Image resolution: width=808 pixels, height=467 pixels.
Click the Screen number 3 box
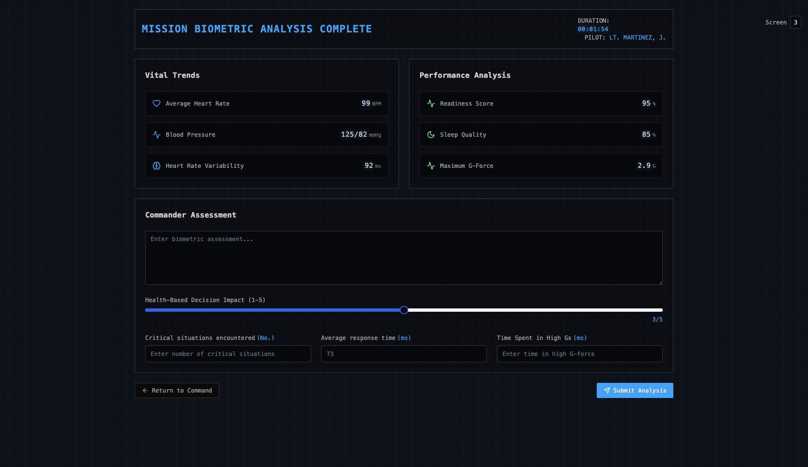click(x=795, y=22)
